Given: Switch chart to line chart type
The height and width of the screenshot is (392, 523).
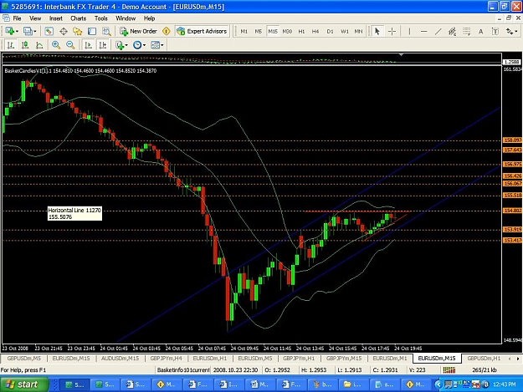Looking at the screenshot, I should tap(39, 44).
